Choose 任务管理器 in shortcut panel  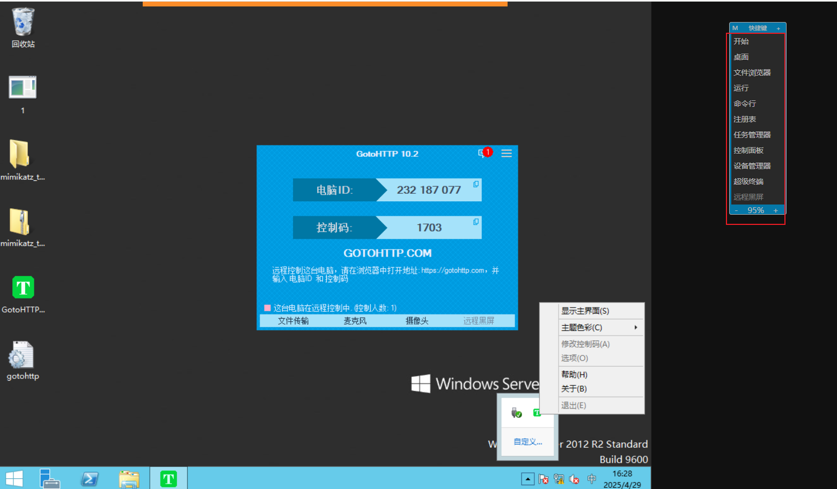coord(752,135)
